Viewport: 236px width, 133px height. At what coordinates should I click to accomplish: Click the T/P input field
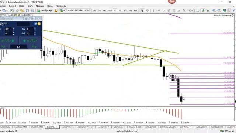point(30,34)
